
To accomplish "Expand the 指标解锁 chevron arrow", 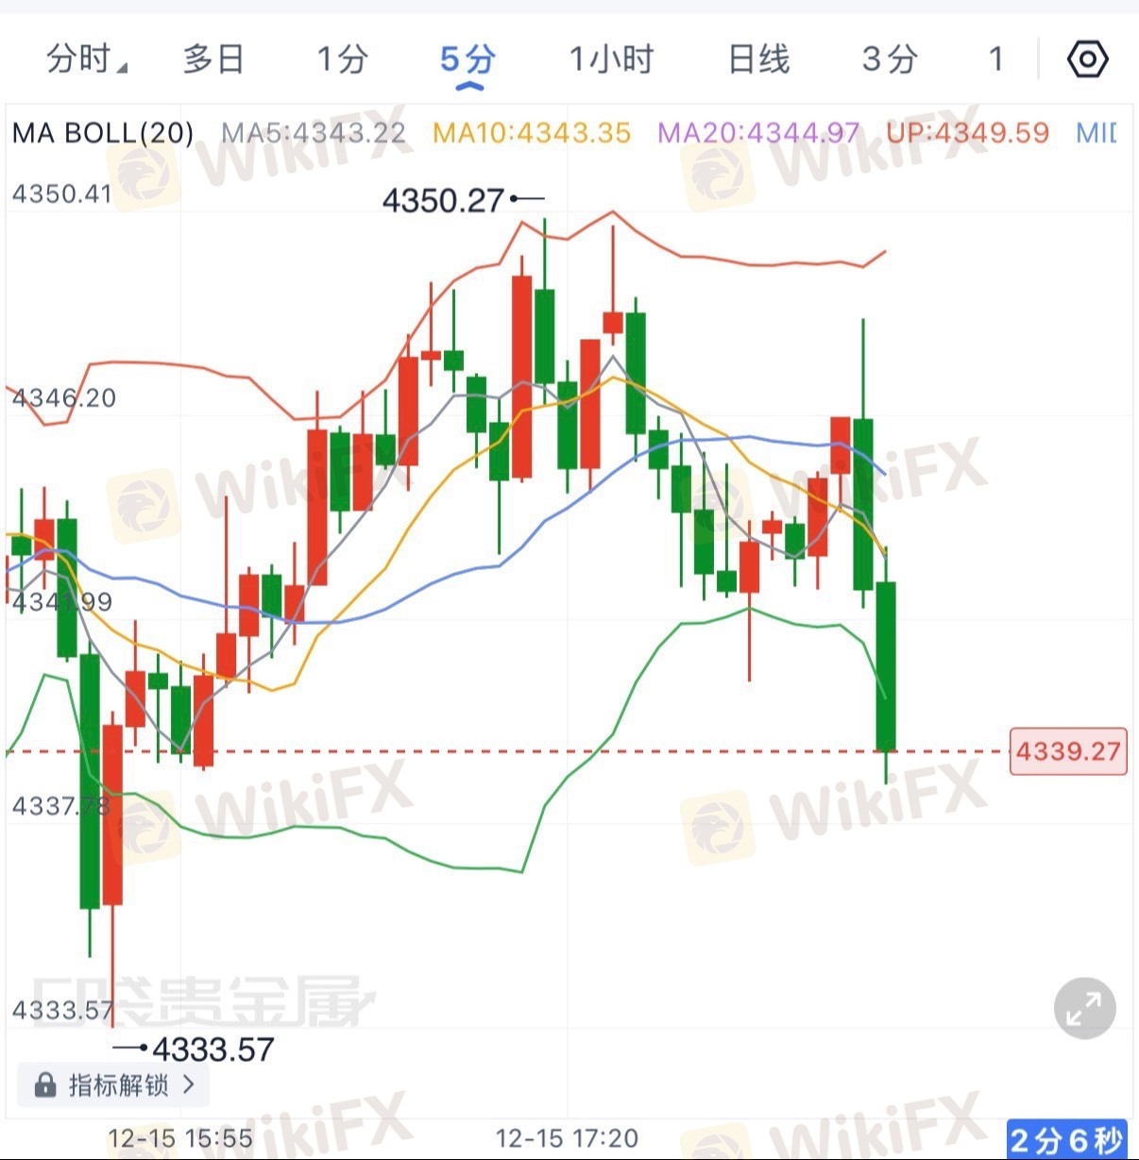I will coord(189,1084).
